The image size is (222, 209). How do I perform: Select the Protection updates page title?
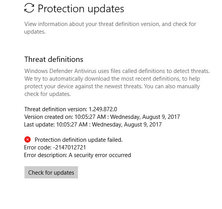pos(81,9)
